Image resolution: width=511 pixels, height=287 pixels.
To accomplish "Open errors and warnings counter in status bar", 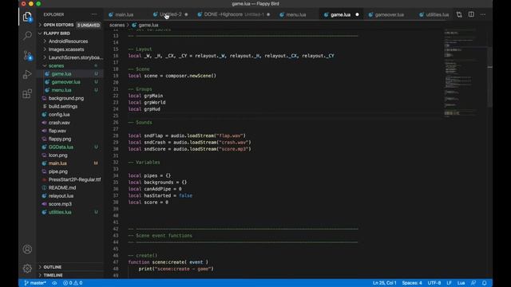I will tap(73, 283).
